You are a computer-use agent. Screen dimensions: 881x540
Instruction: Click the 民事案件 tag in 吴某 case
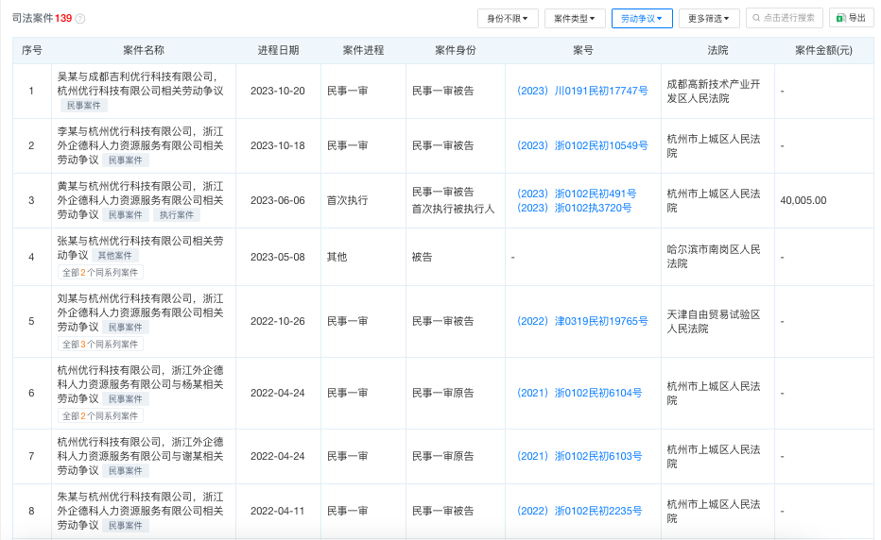(x=84, y=106)
